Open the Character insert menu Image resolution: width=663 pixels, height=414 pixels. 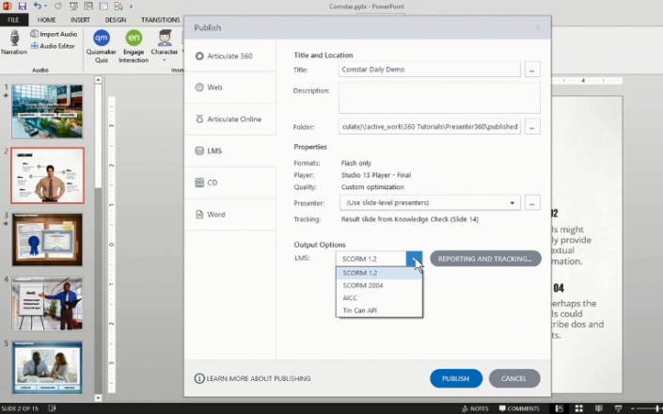point(165,46)
